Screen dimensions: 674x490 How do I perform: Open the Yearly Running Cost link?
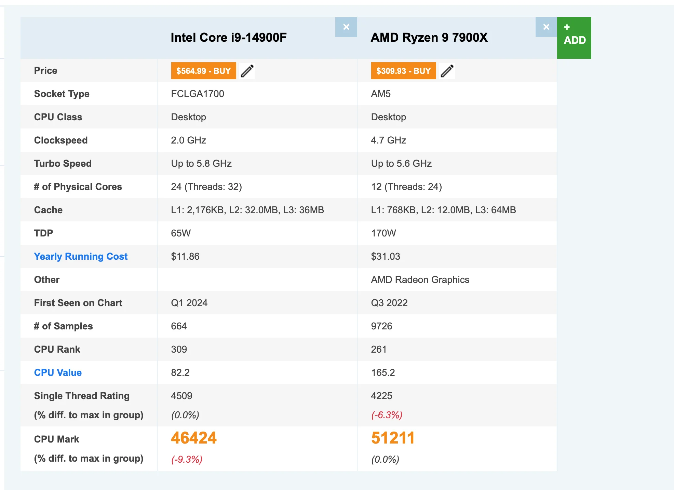pos(81,256)
